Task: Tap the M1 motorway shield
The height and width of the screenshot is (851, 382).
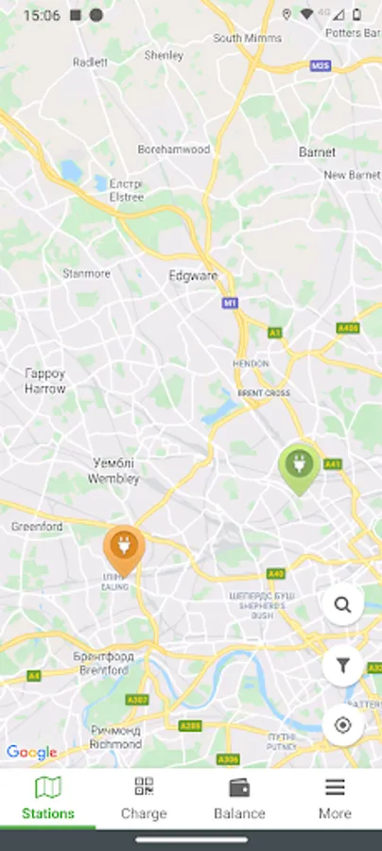Action: coord(230,303)
